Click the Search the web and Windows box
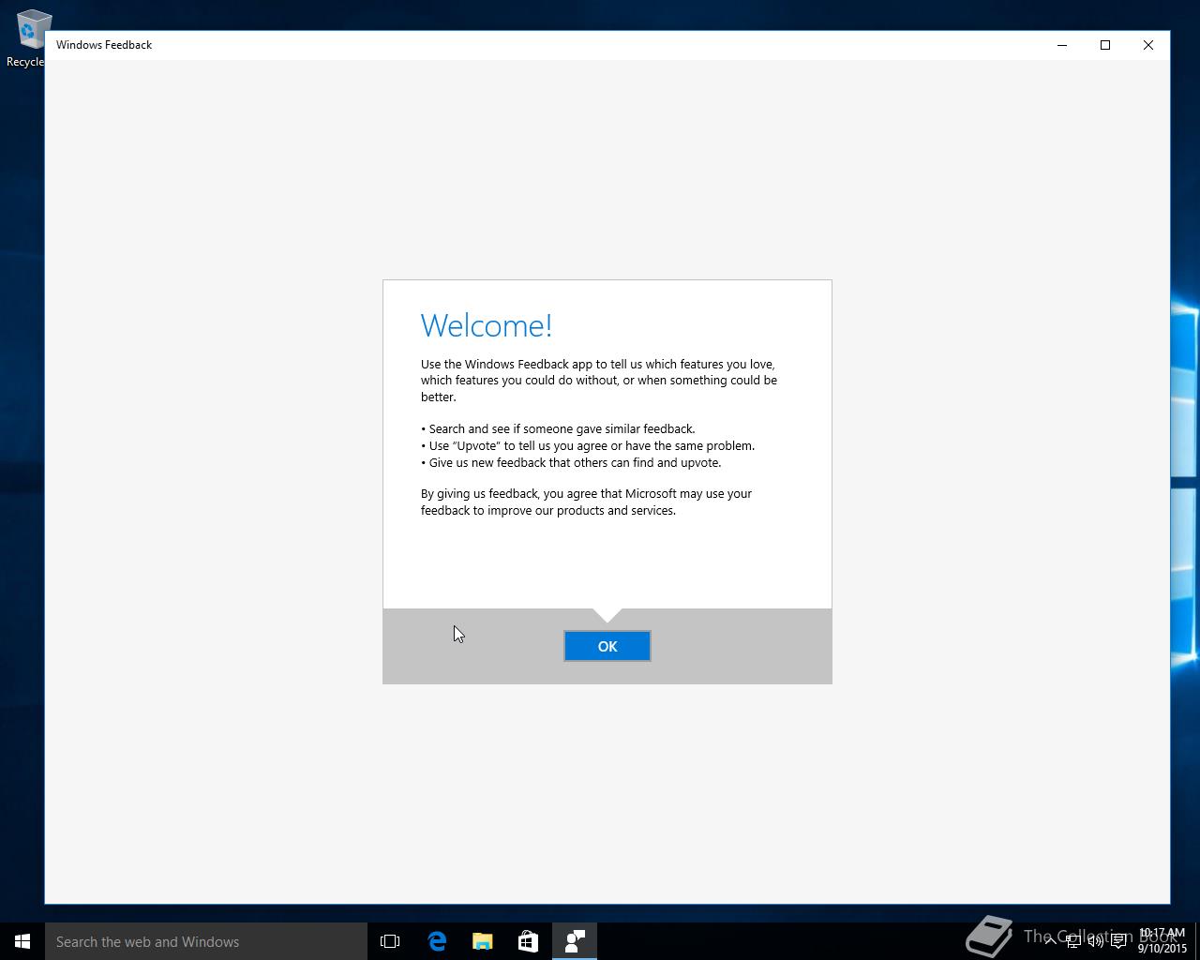This screenshot has height=960, width=1200. [206, 941]
